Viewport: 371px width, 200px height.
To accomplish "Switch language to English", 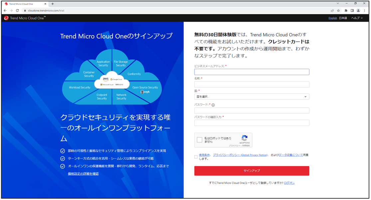I will click(x=333, y=18).
